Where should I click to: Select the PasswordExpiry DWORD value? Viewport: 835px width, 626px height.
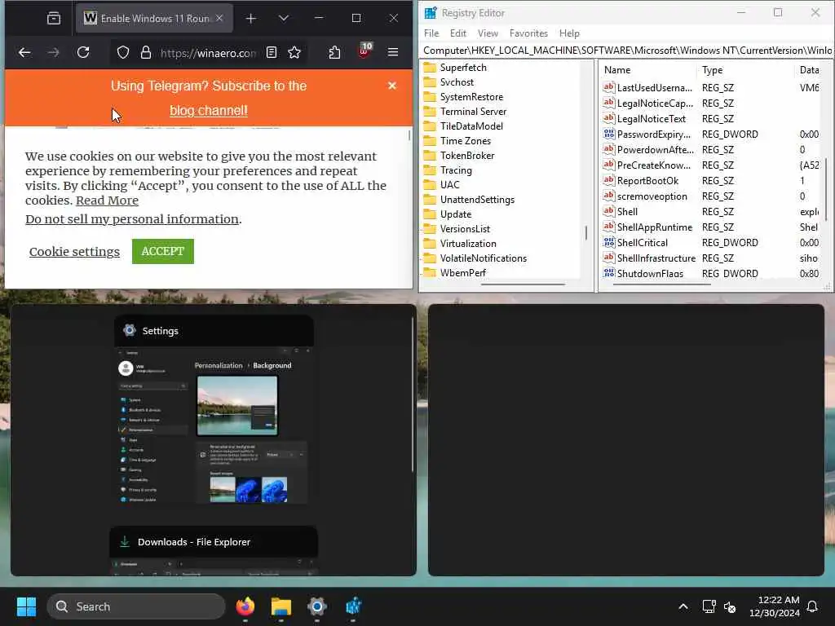point(653,134)
